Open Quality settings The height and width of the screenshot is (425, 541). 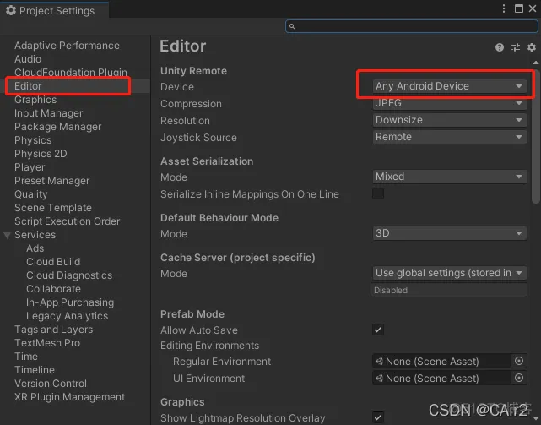coord(31,193)
